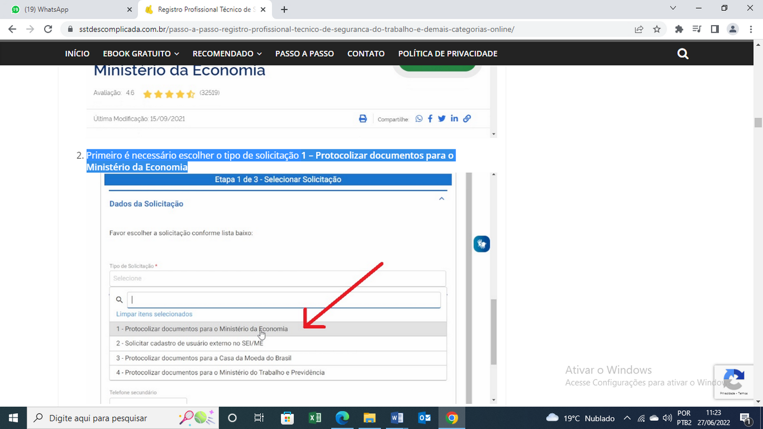The width and height of the screenshot is (763, 429).
Task: Toggle Chrome side panel icon
Action: (x=714, y=29)
